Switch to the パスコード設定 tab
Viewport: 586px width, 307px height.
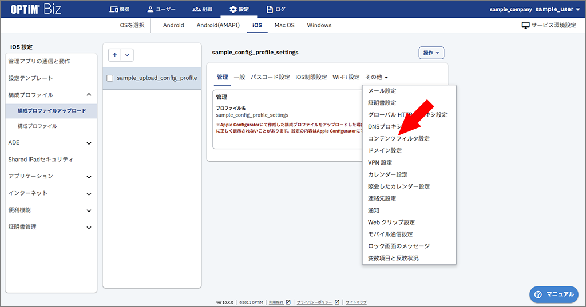[x=270, y=77]
